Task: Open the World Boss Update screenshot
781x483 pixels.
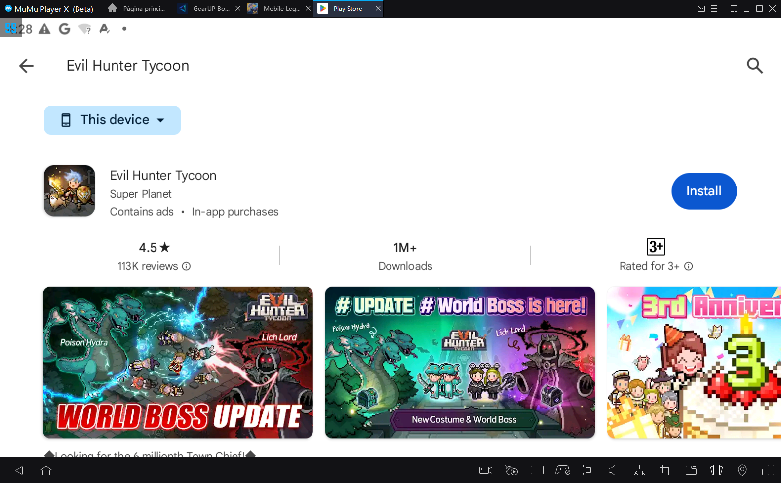Action: point(178,362)
